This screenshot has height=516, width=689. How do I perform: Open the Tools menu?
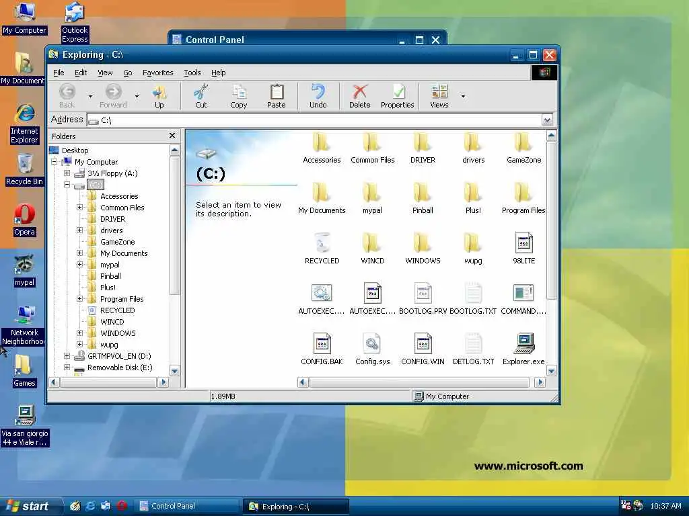tap(192, 73)
